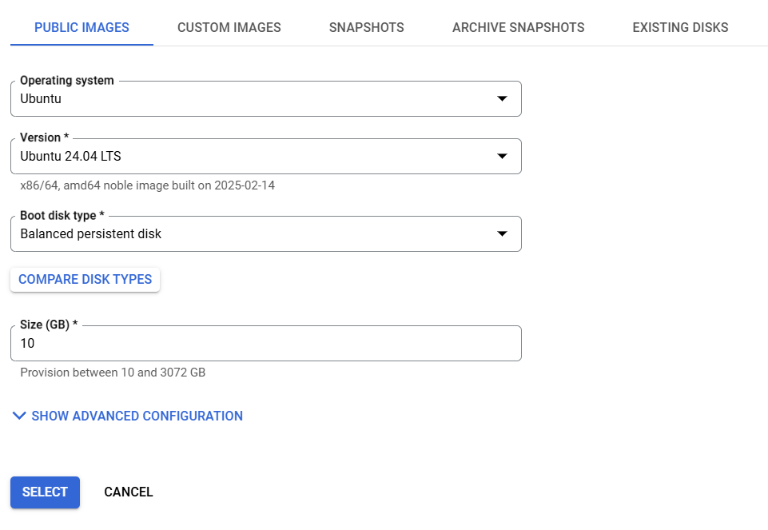Open the Custom Images tab
This screenshot has width=768, height=530.
tap(229, 27)
